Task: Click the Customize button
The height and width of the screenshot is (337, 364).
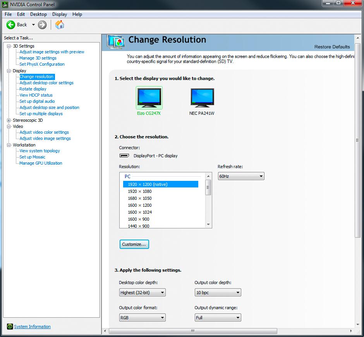Action: coord(134,244)
